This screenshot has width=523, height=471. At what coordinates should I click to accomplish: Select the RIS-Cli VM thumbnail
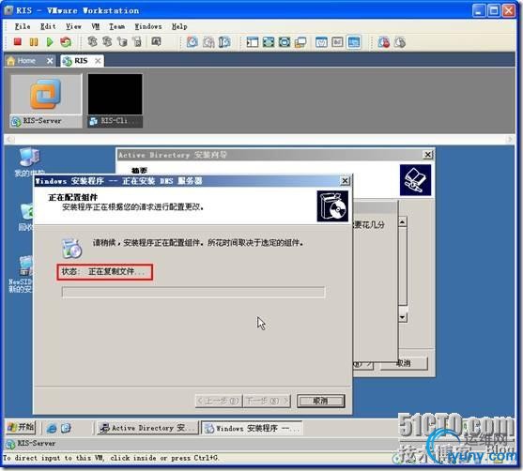[115, 100]
